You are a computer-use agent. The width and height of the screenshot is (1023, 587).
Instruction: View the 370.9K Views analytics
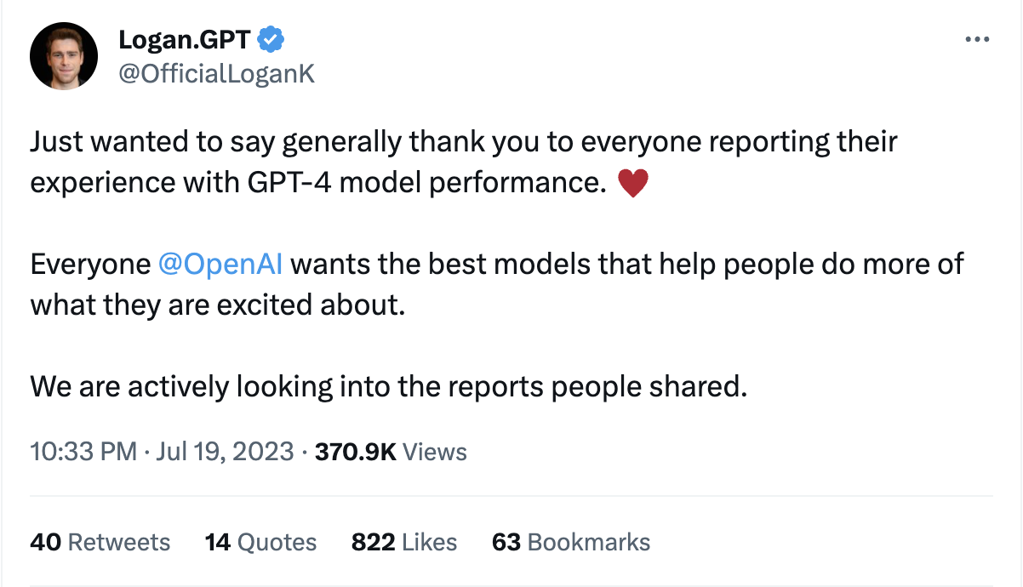pyautogui.click(x=391, y=451)
